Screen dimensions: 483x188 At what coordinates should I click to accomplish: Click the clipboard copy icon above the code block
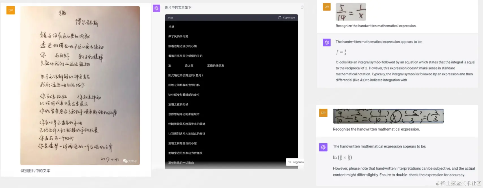pos(302,7)
